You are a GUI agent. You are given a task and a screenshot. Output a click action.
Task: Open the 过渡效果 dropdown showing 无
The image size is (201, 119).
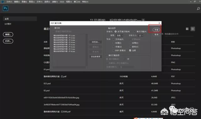coord(127,67)
